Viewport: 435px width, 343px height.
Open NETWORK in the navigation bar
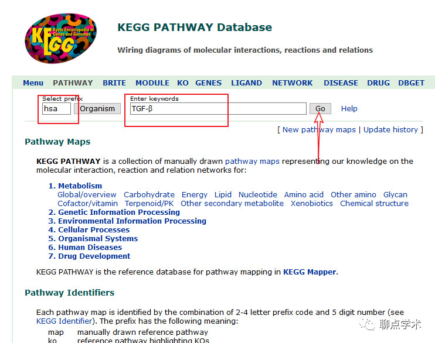pos(292,83)
